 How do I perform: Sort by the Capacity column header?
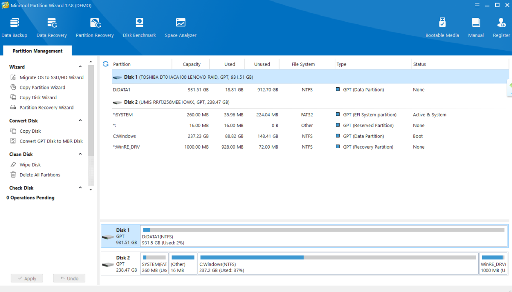pyautogui.click(x=191, y=64)
